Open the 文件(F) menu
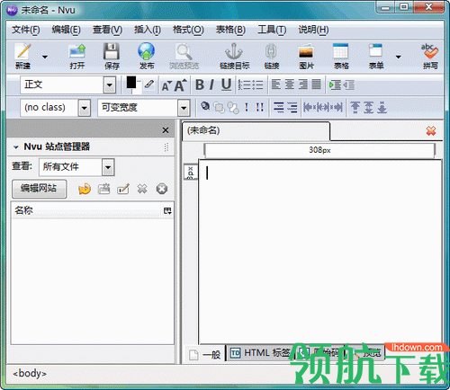 click(26, 30)
